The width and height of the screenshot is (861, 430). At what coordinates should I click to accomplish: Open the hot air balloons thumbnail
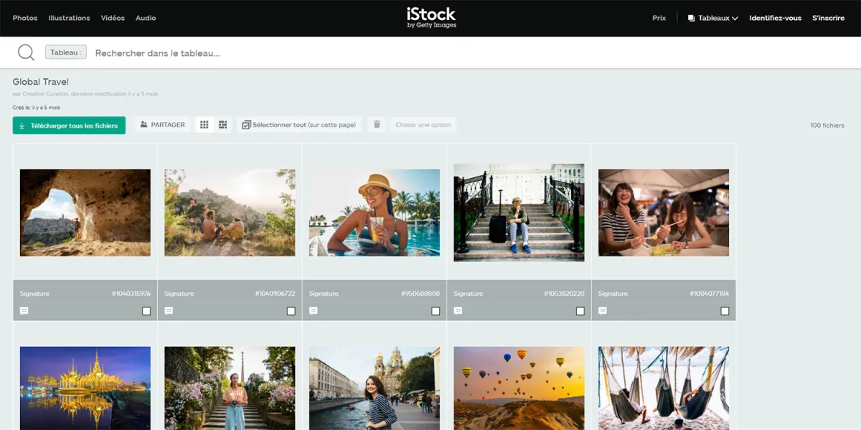(519, 388)
